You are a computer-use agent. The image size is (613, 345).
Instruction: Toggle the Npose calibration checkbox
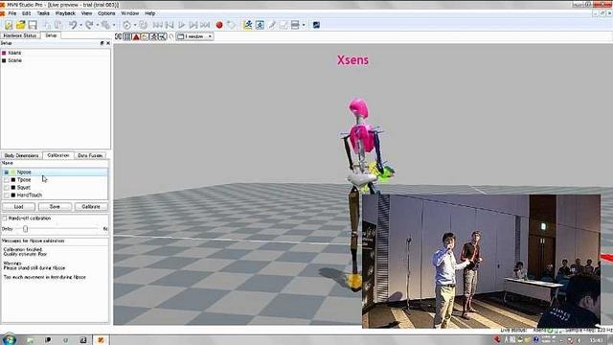coord(7,172)
